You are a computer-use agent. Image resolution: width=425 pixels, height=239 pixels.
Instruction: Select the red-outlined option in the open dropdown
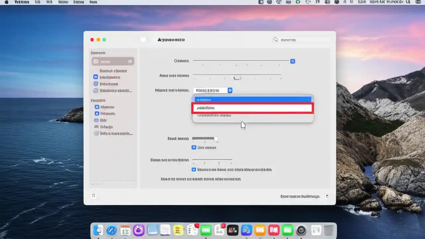tap(253, 108)
